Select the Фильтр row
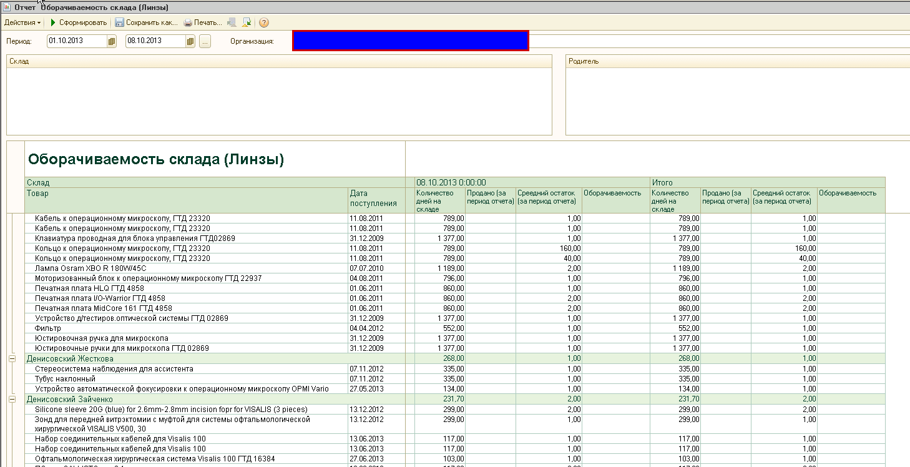This screenshot has width=910, height=467. click(x=455, y=328)
